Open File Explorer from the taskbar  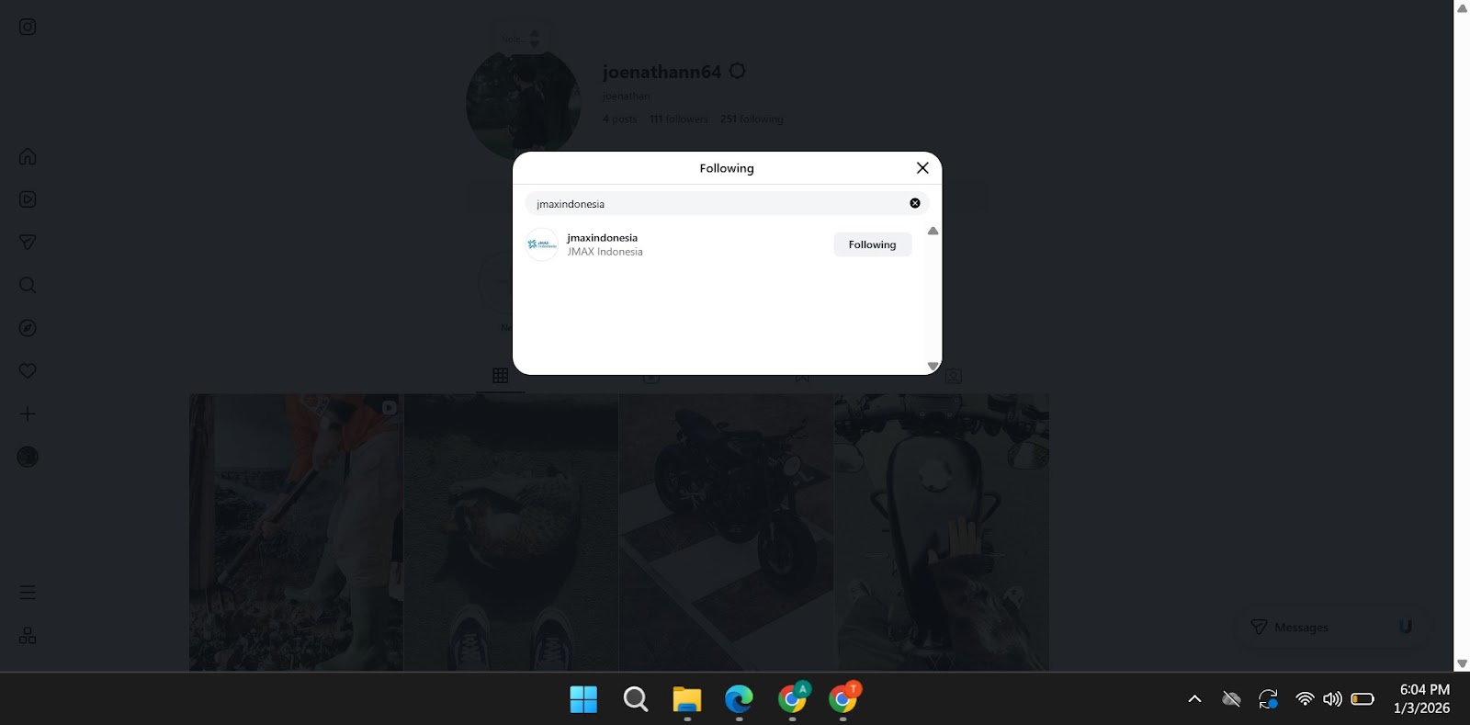(x=686, y=699)
